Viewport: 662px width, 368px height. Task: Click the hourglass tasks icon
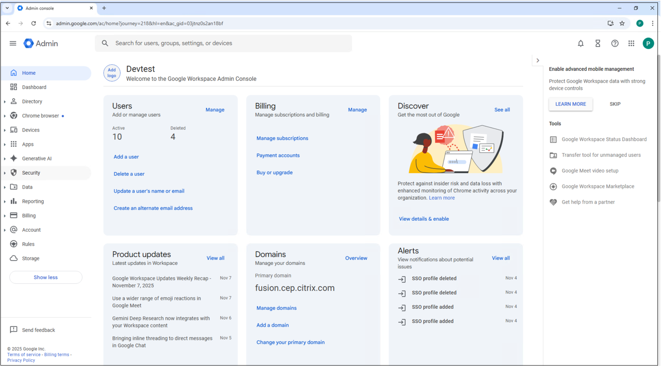(x=597, y=44)
